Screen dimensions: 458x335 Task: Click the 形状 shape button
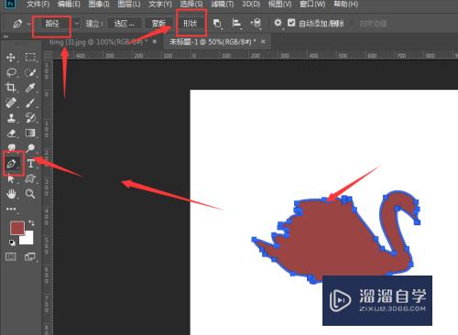(191, 24)
